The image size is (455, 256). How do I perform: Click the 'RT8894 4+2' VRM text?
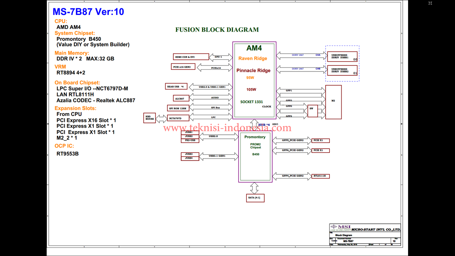coord(71,73)
